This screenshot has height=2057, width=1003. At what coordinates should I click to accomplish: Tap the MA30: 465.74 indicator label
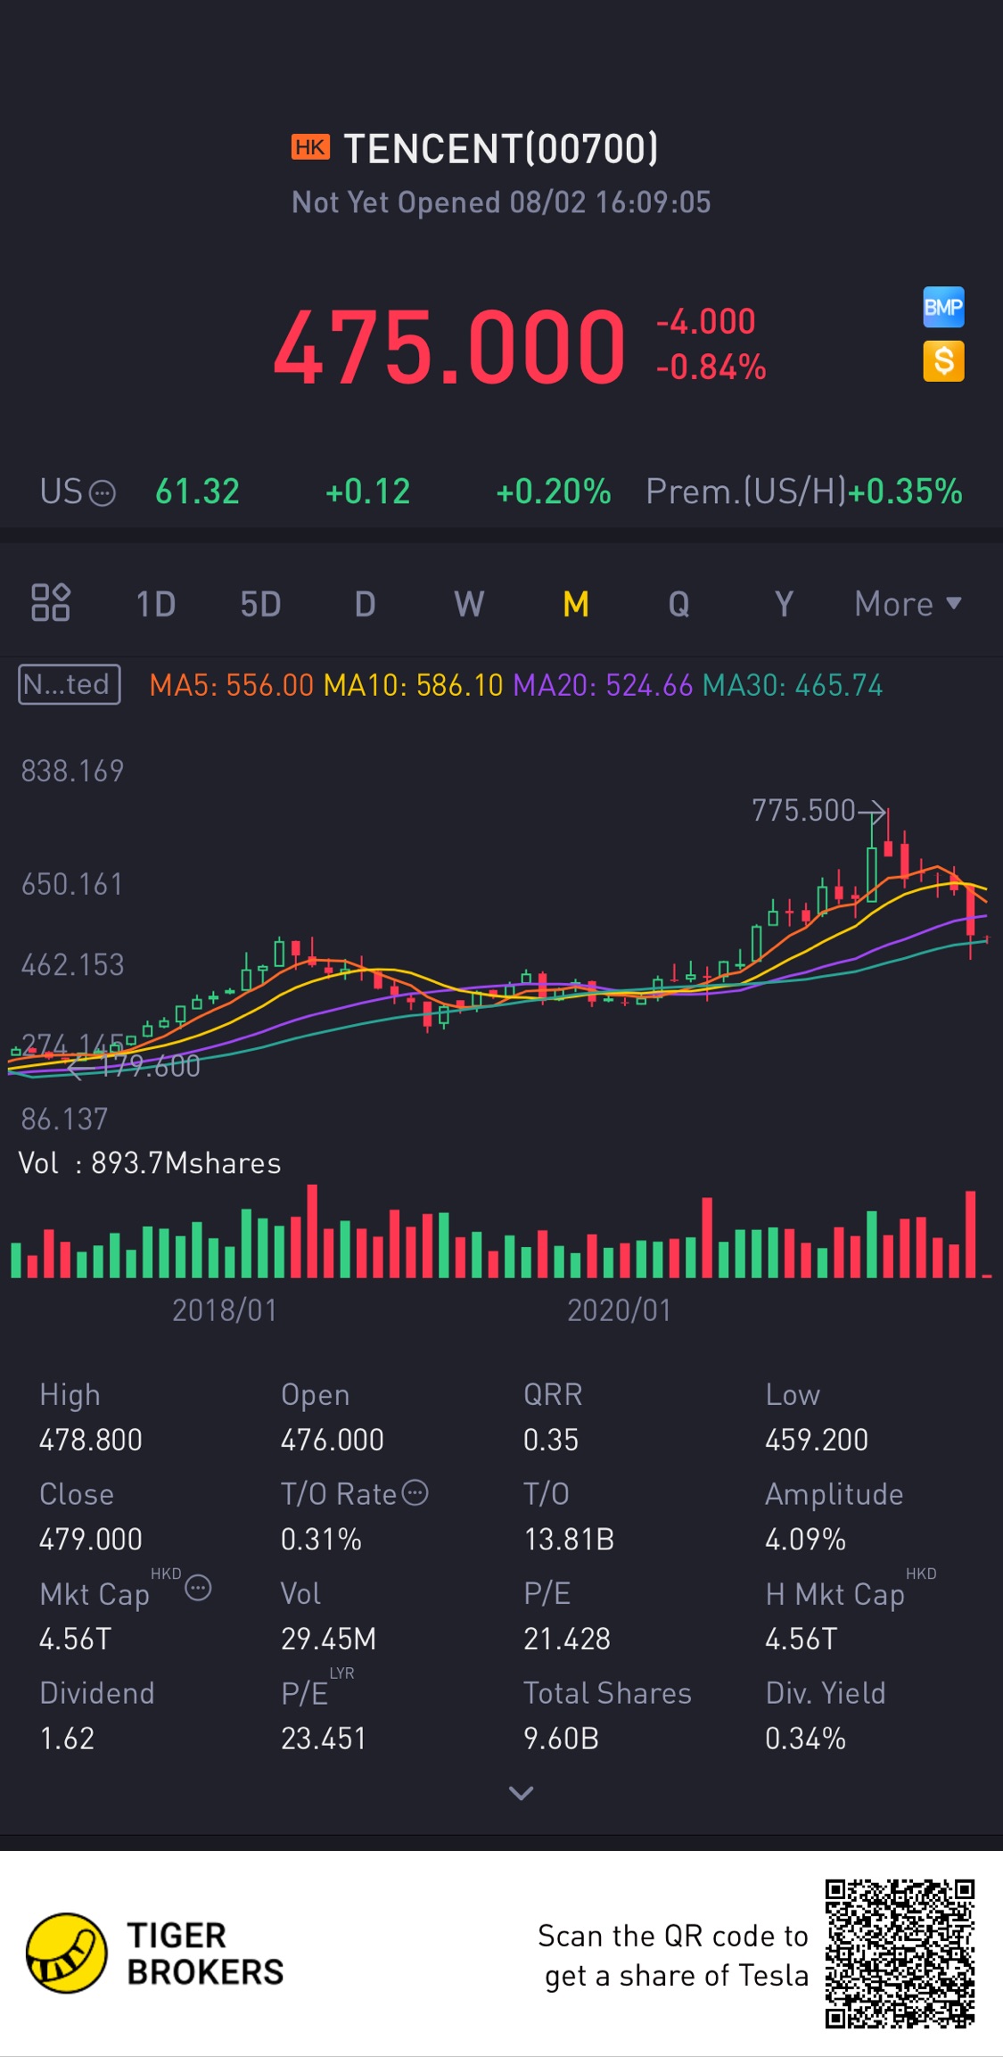[x=793, y=685]
